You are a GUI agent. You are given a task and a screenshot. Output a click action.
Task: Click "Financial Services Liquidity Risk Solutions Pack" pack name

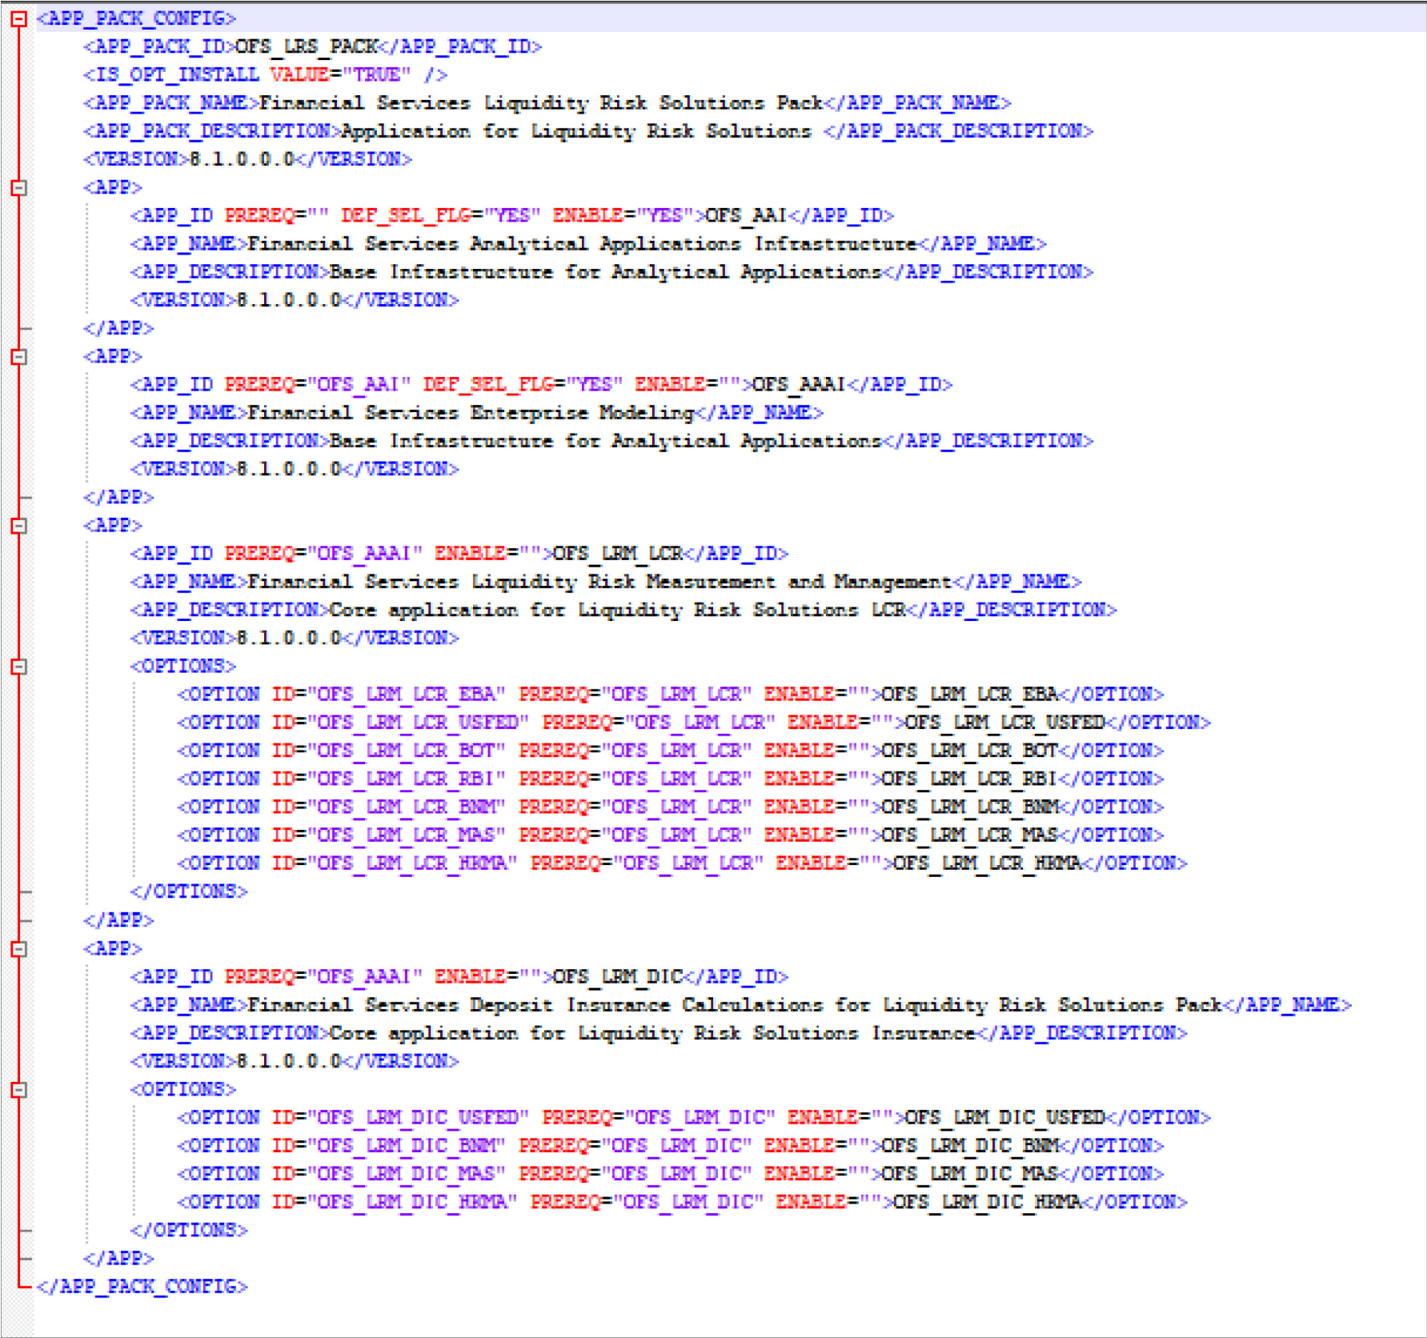click(541, 103)
